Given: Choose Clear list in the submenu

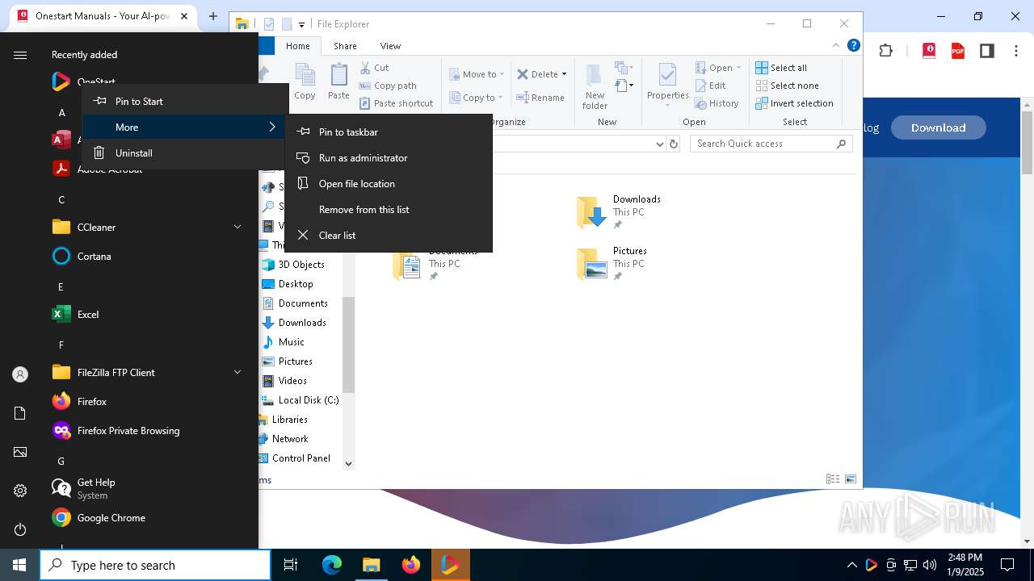Looking at the screenshot, I should pyautogui.click(x=389, y=236).
